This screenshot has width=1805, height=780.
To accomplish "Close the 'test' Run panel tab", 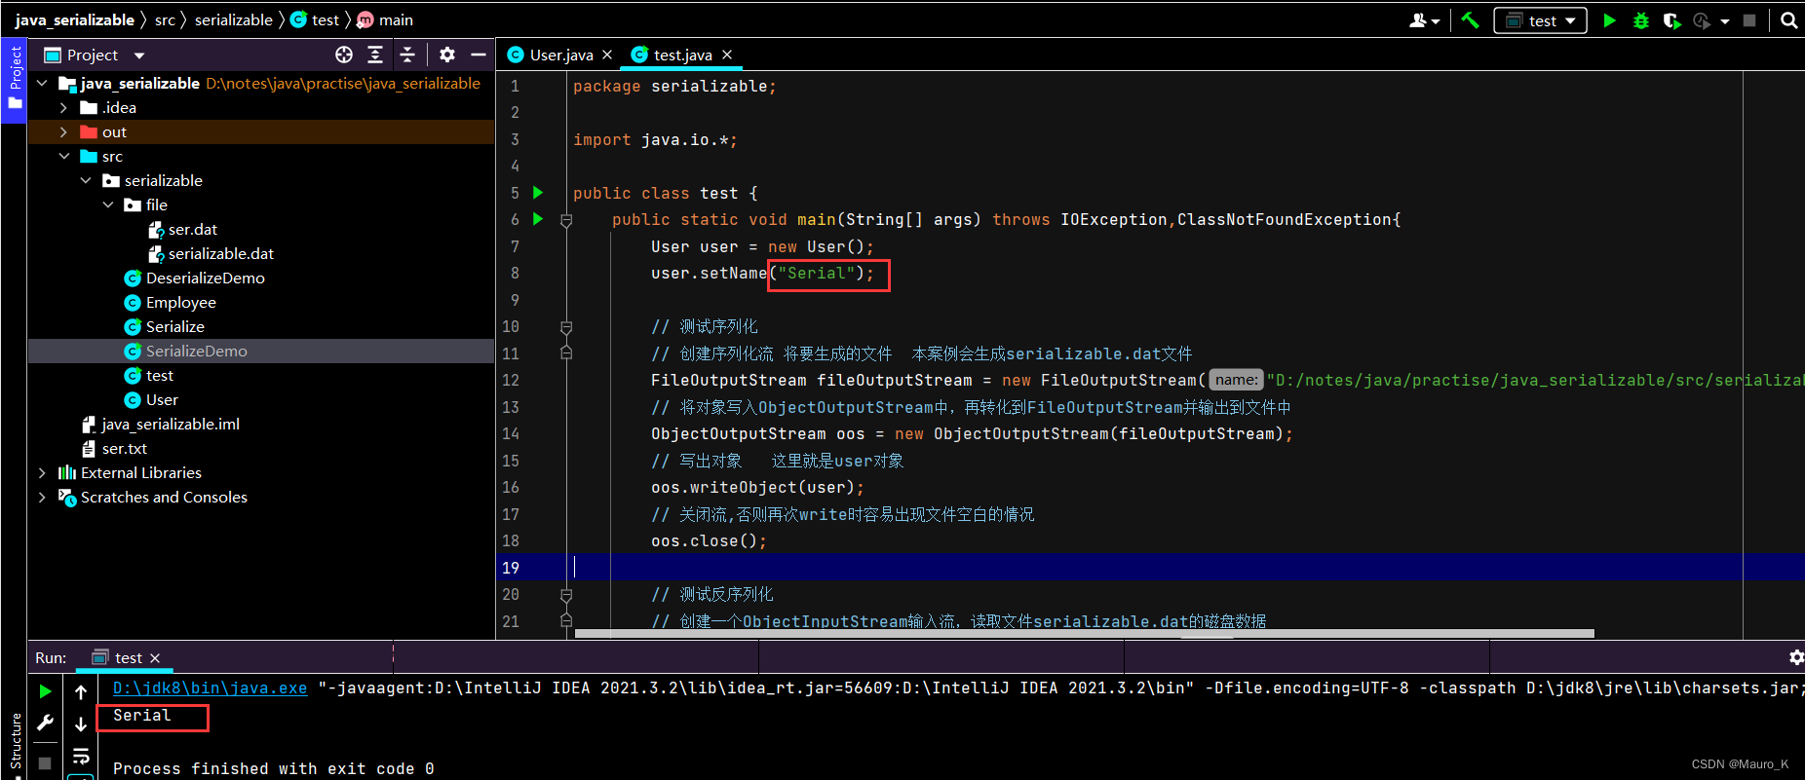I will click(155, 658).
